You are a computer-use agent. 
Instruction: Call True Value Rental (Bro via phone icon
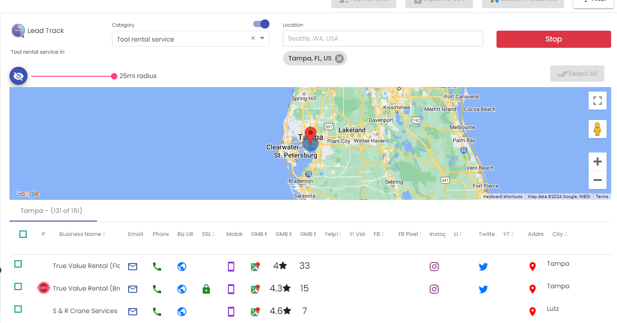157,289
